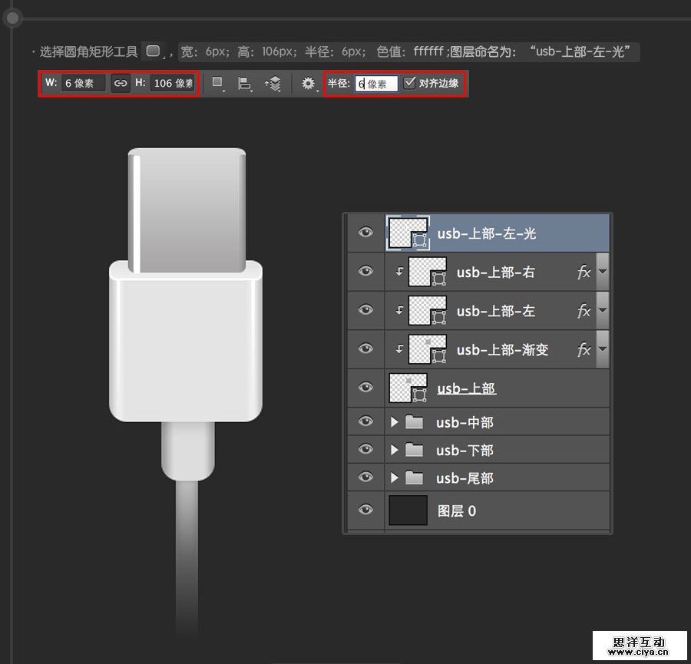Viewport: 691px width, 664px height.
Task: Open the layer style dropdown on usb-上部-左
Action: tap(602, 311)
